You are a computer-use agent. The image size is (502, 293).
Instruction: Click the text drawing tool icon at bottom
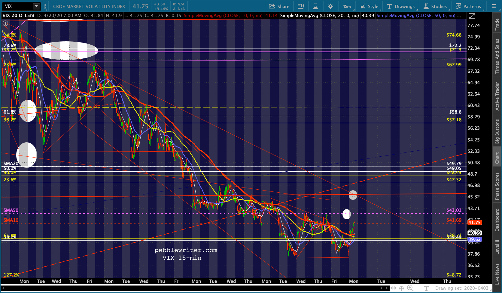coord(426,288)
